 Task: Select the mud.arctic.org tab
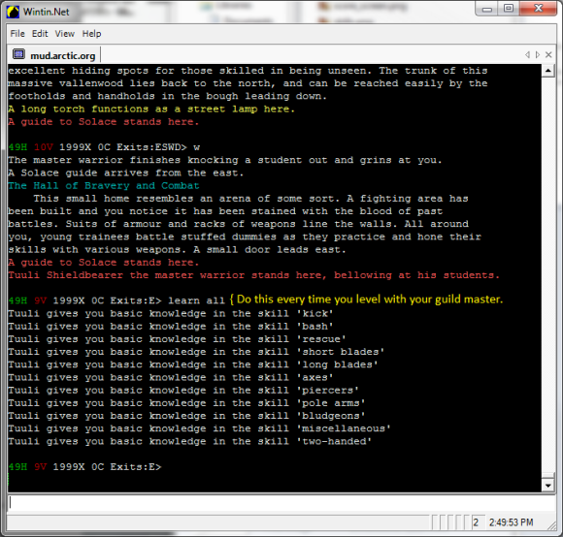(53, 55)
